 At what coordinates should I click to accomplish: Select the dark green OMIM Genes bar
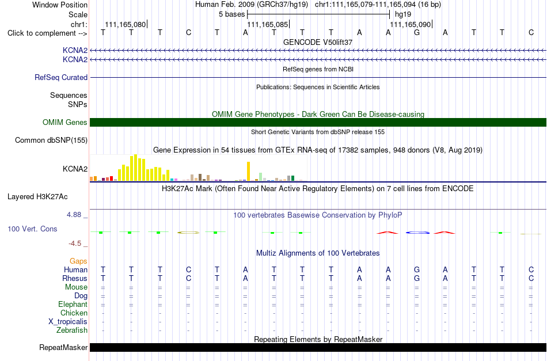point(318,123)
